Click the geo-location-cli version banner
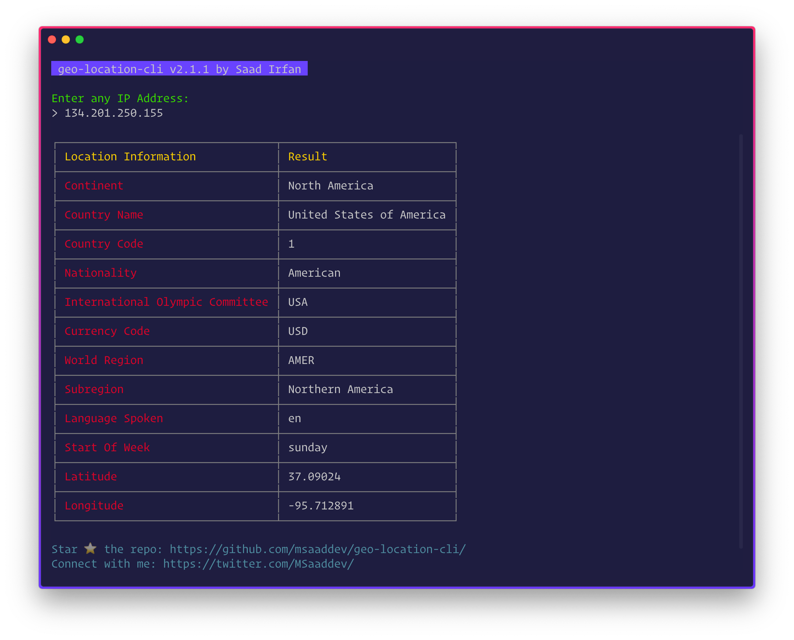 point(179,69)
